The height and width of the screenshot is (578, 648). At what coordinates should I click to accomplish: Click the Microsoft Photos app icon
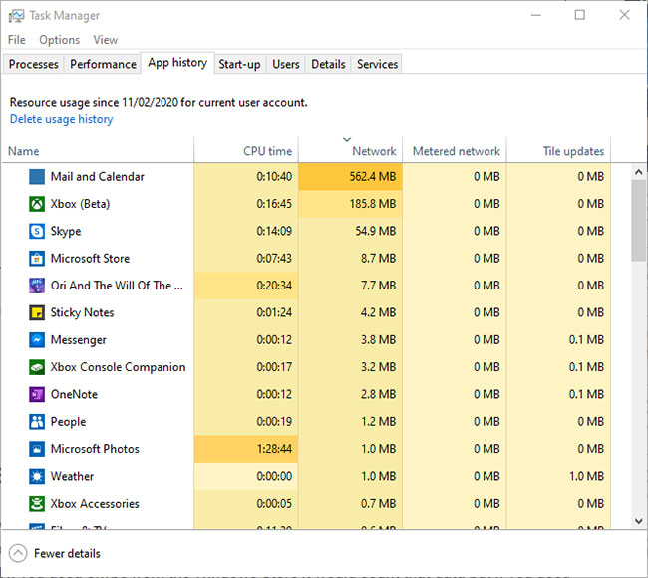coord(37,449)
